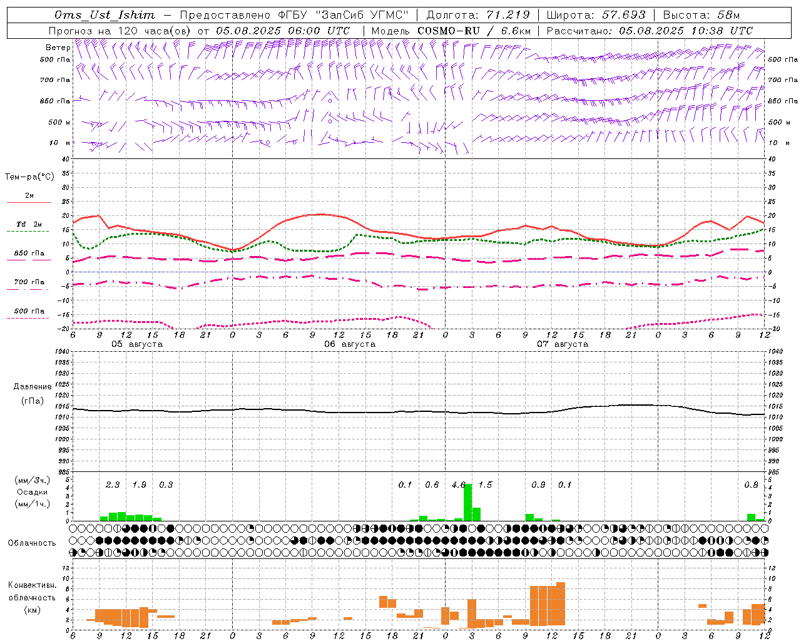Click the computed time Рассчитано: 05.08.2025 10:38 UTC
The height and width of the screenshot is (641, 801).
650,31
